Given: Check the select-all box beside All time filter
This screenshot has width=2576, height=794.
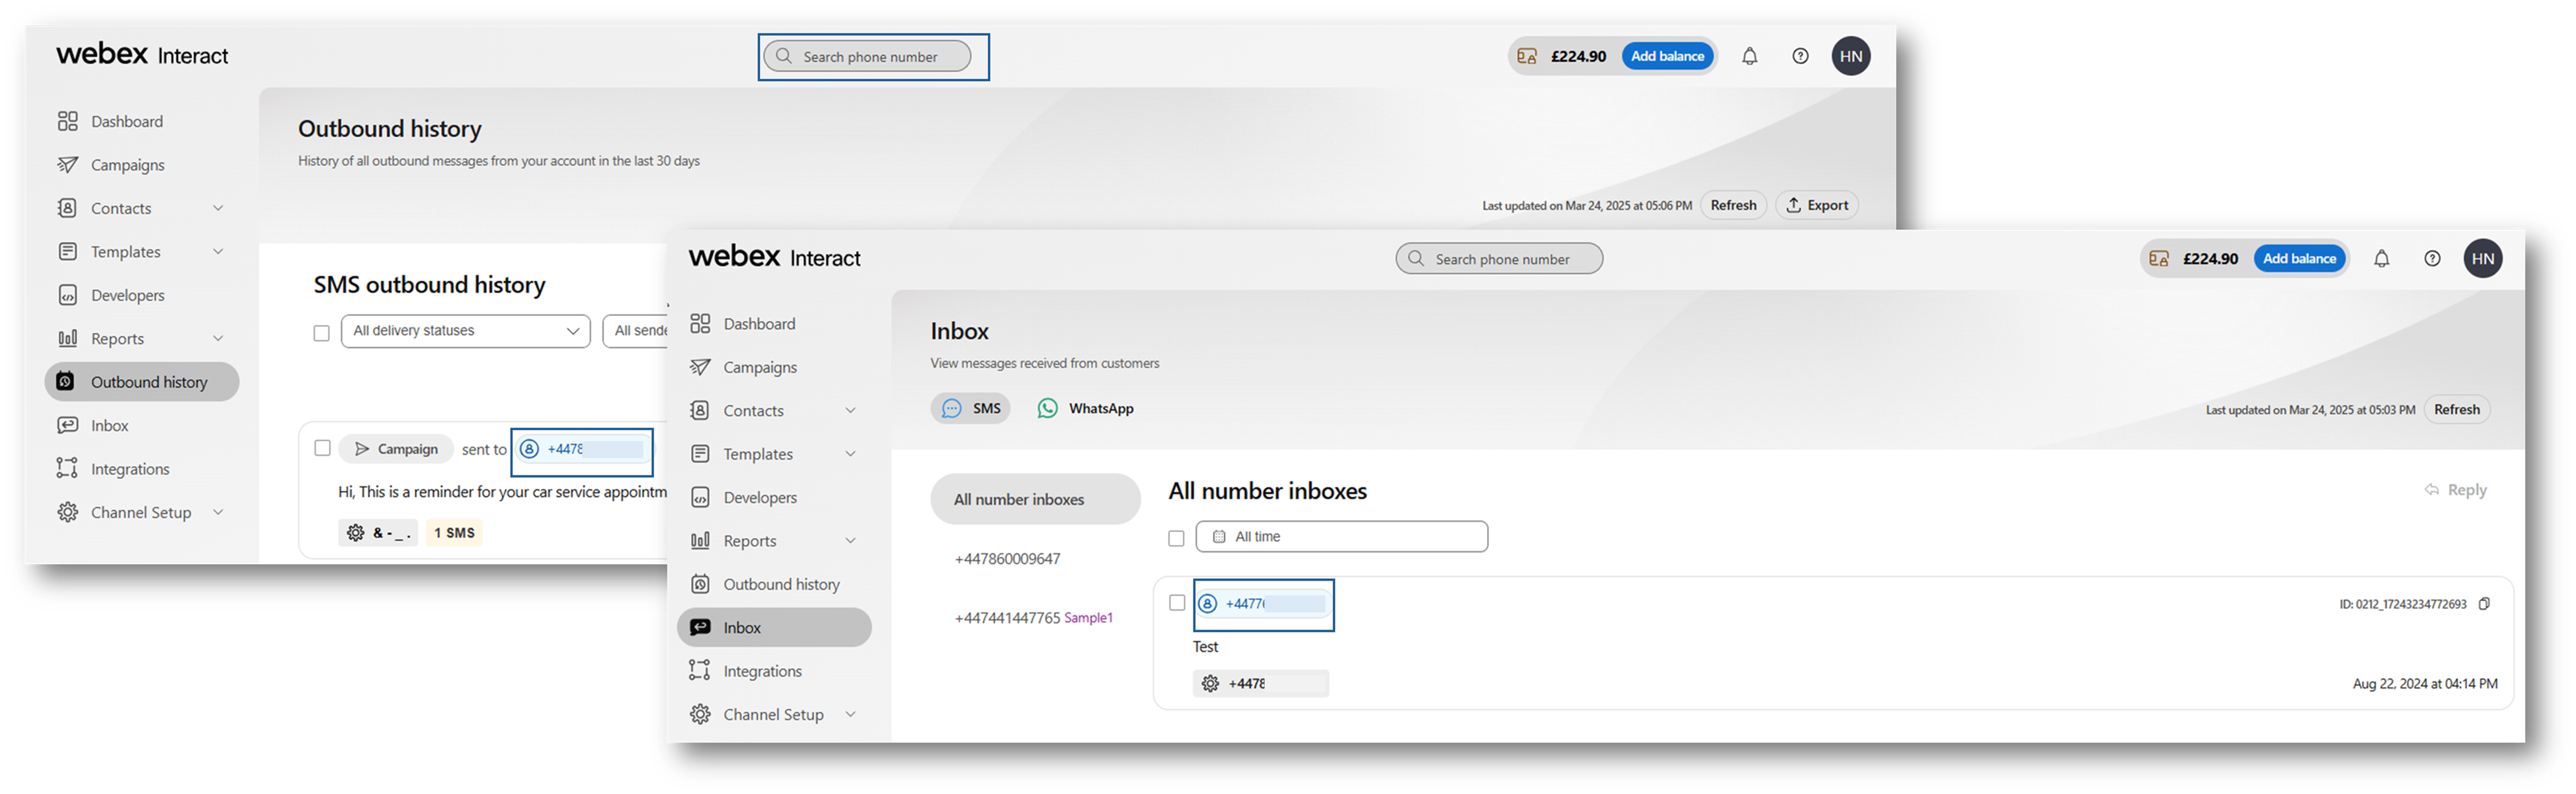Looking at the screenshot, I should click(x=1176, y=538).
